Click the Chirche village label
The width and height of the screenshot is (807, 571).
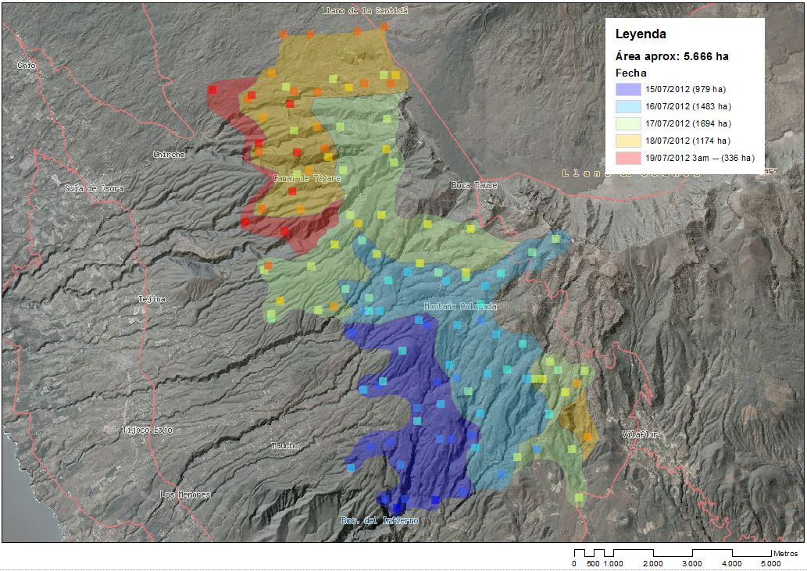[170, 155]
